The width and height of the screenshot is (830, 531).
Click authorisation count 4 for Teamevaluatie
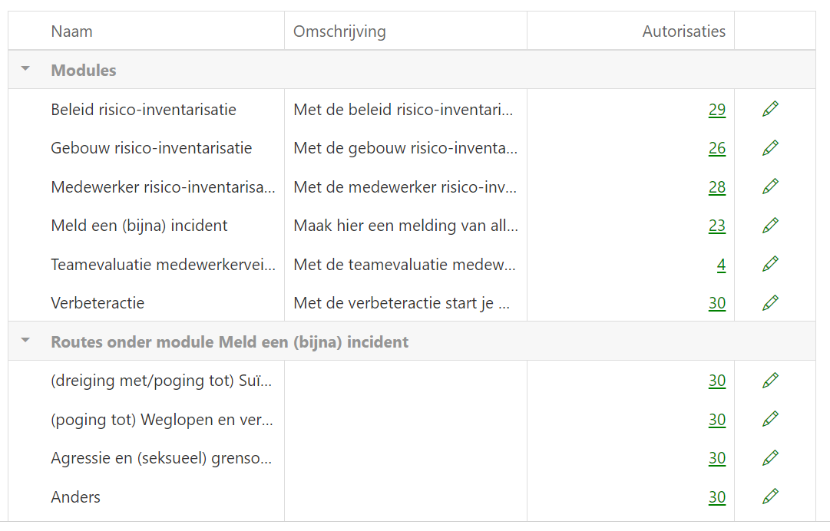[x=721, y=265]
